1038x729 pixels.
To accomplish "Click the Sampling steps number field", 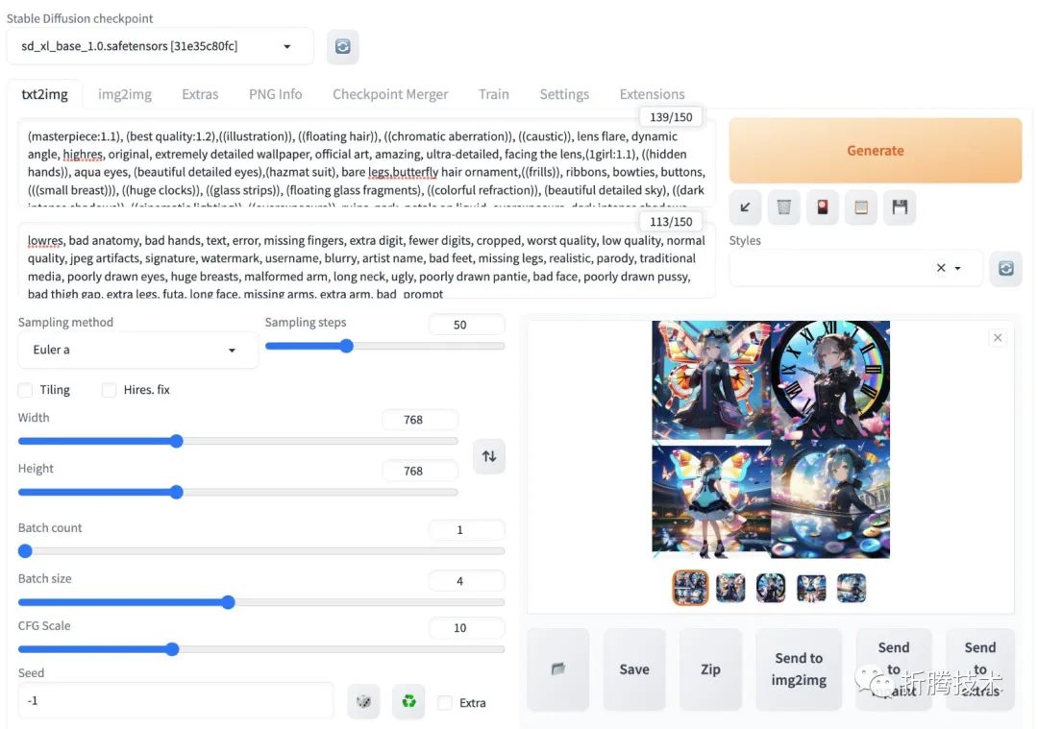I will pyautogui.click(x=466, y=325).
